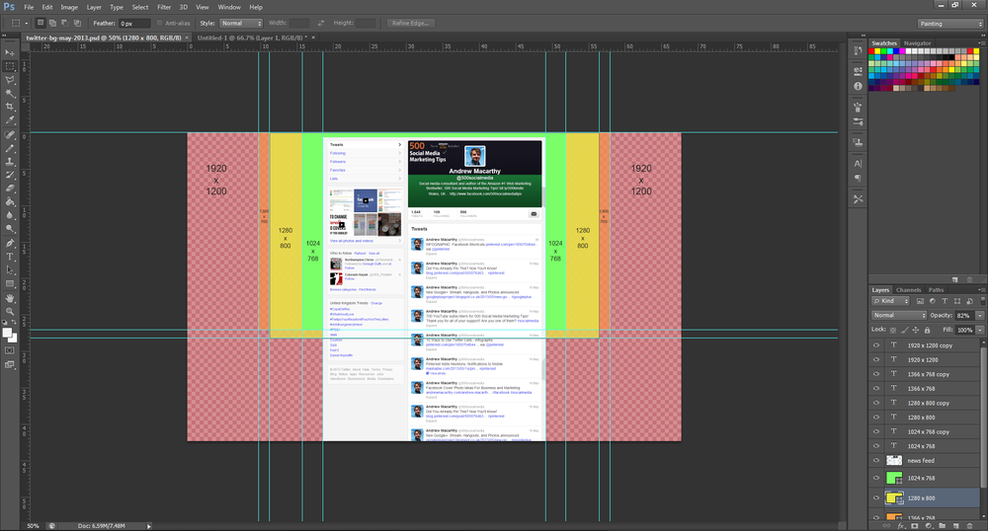
Task: Toggle visibility of news feed layer
Action: tap(875, 461)
